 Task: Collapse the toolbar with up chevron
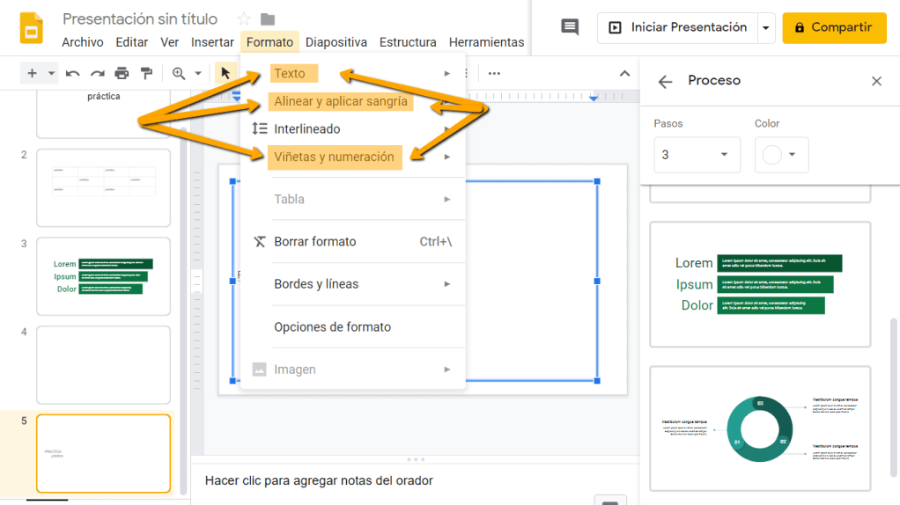point(624,74)
